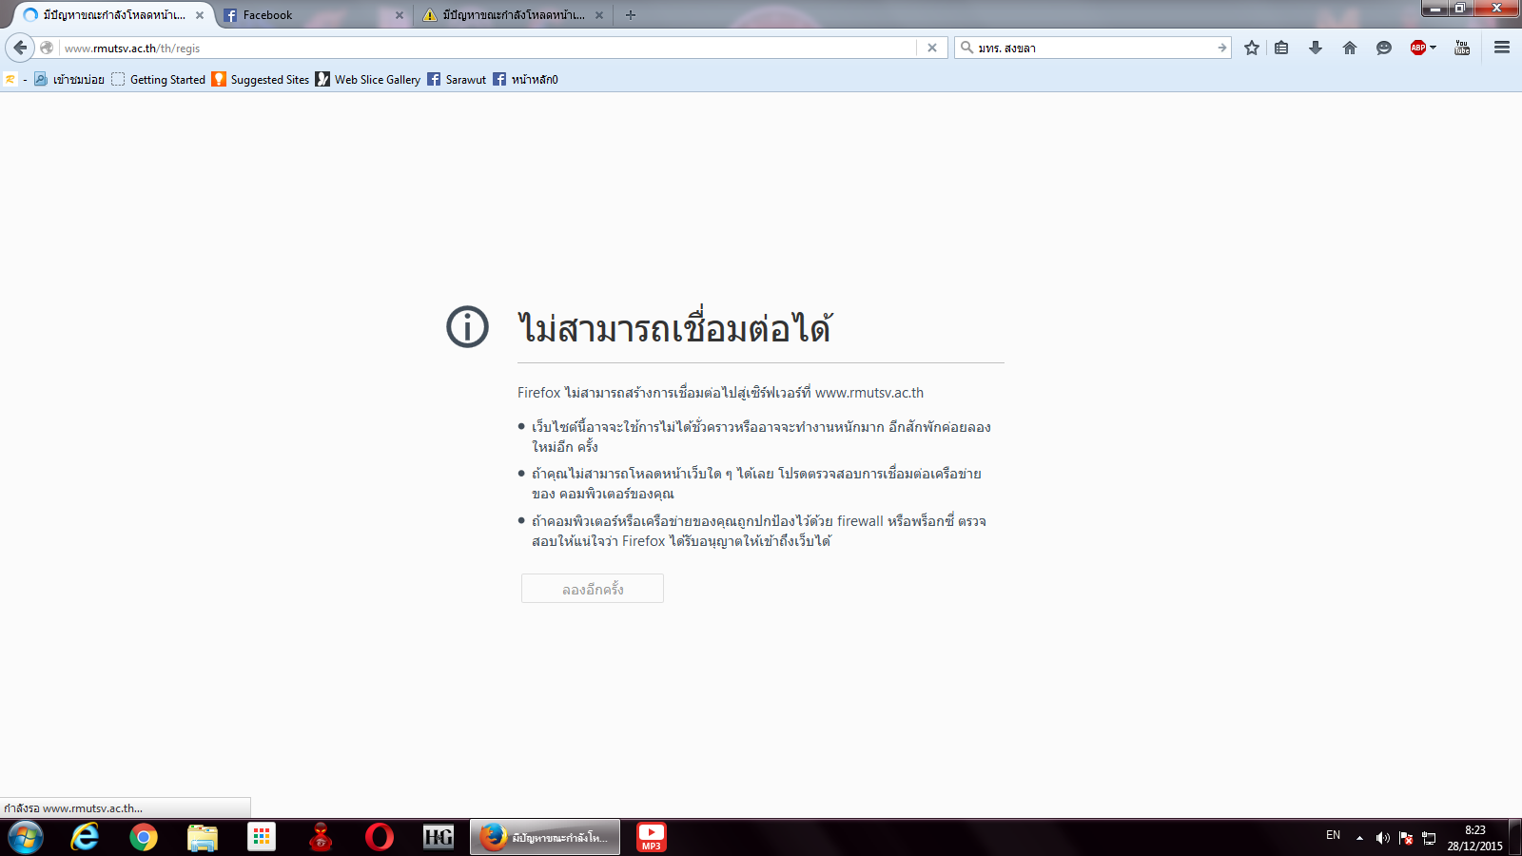The image size is (1522, 856).
Task: Open the Downloads arrow icon
Action: pyautogui.click(x=1316, y=48)
